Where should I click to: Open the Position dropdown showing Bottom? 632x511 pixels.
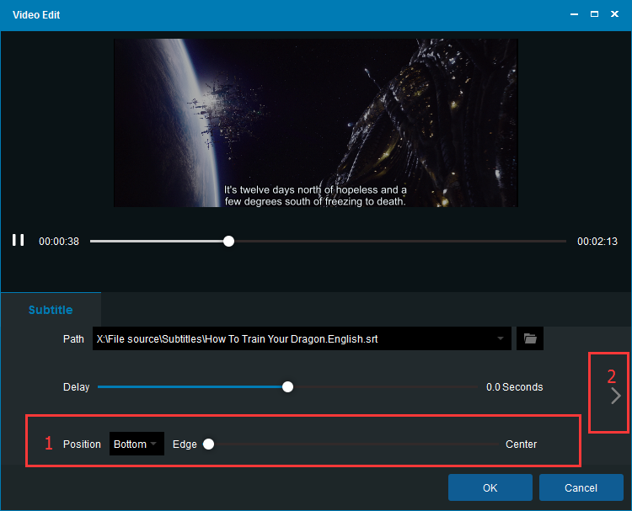137,444
